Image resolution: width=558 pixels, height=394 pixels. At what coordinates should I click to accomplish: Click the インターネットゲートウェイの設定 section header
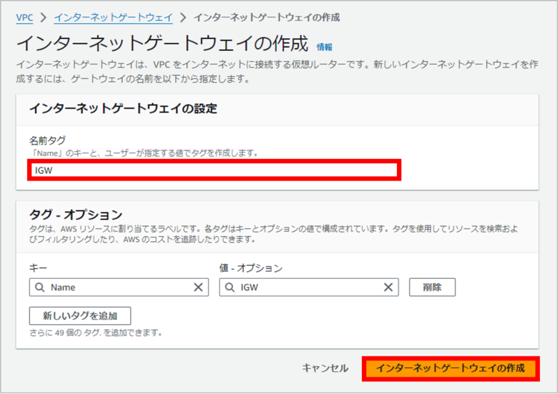pos(123,109)
